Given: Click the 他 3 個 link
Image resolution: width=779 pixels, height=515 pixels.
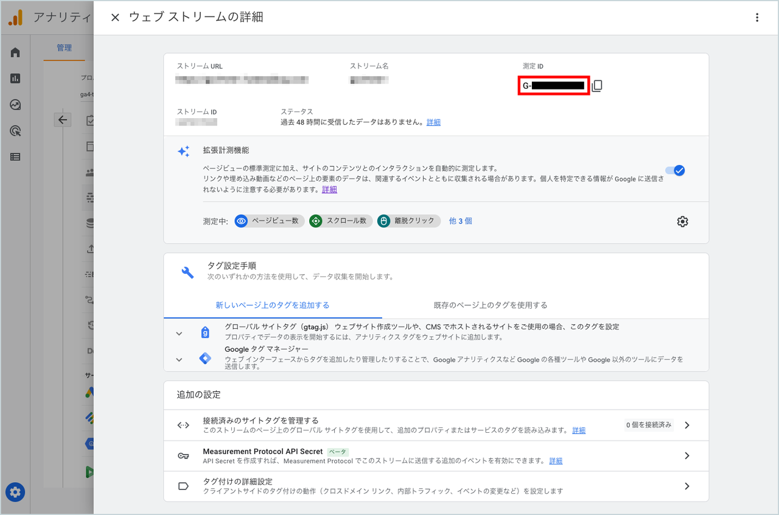Looking at the screenshot, I should pos(460,221).
